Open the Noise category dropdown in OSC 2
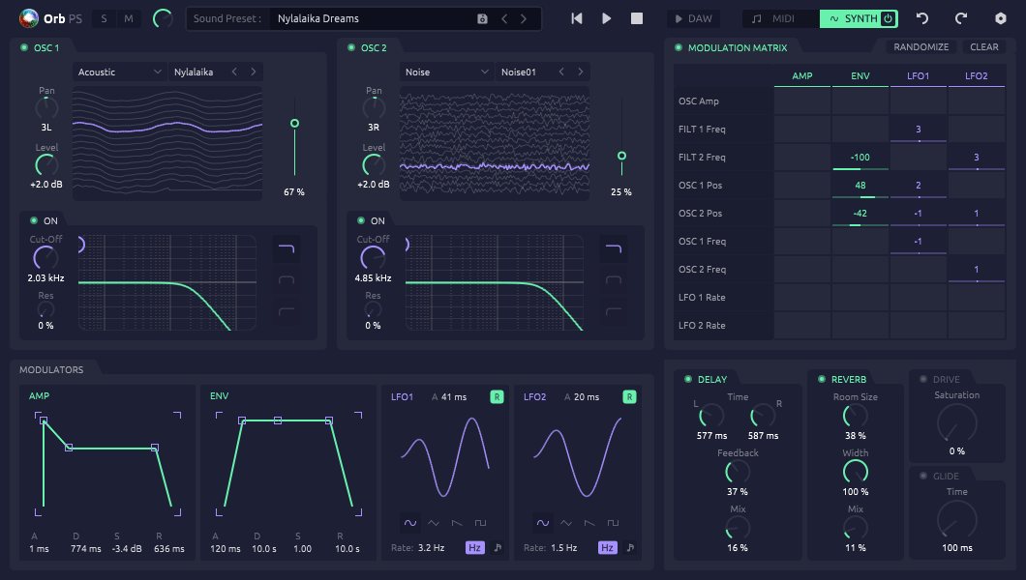1026x580 pixels. (x=447, y=72)
